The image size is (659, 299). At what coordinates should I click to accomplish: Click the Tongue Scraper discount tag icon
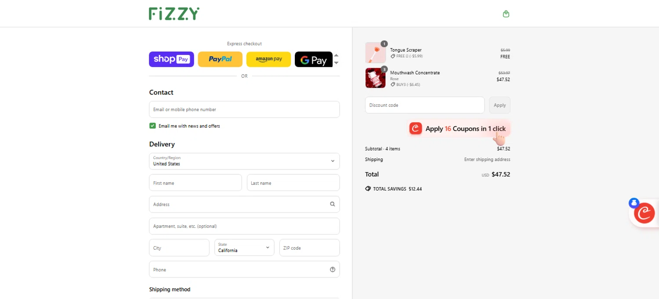393,56
